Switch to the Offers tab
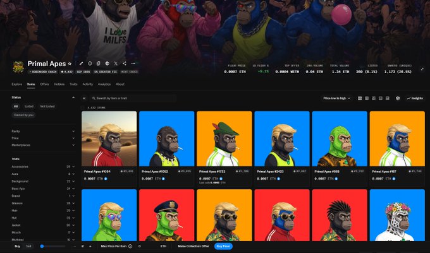The image size is (430, 253). [44, 85]
